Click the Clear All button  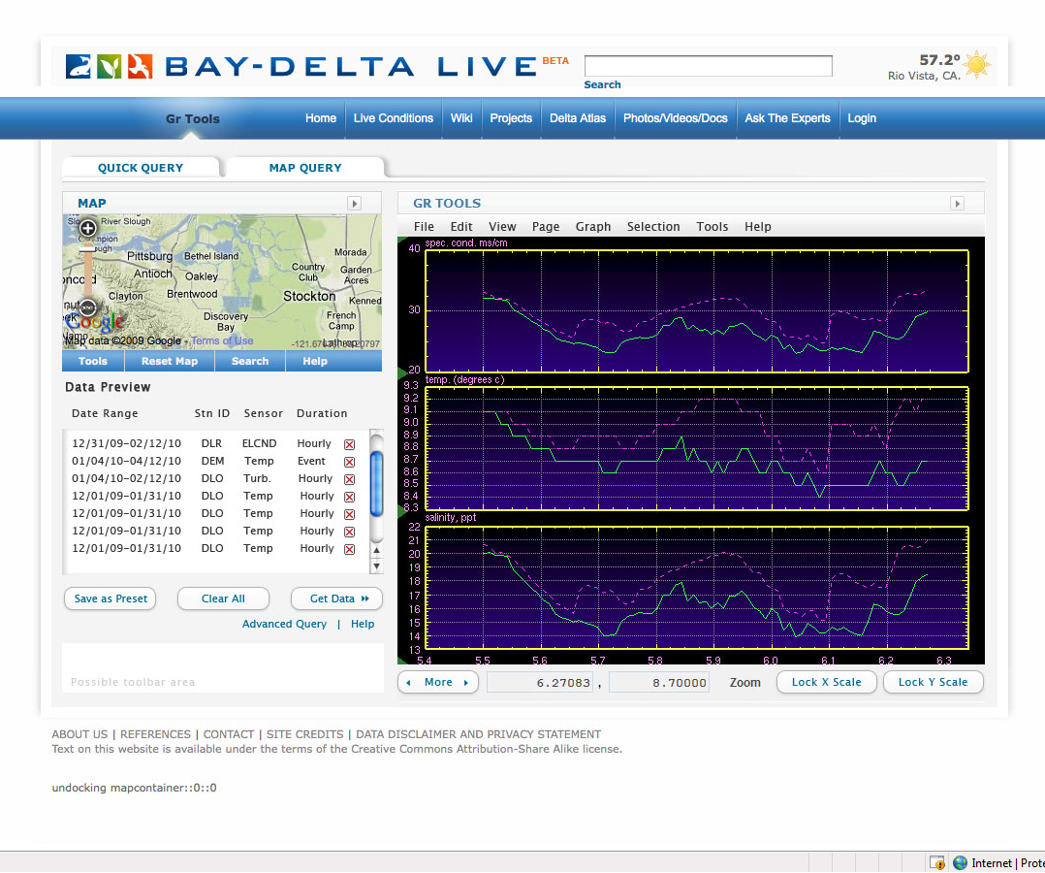point(223,598)
